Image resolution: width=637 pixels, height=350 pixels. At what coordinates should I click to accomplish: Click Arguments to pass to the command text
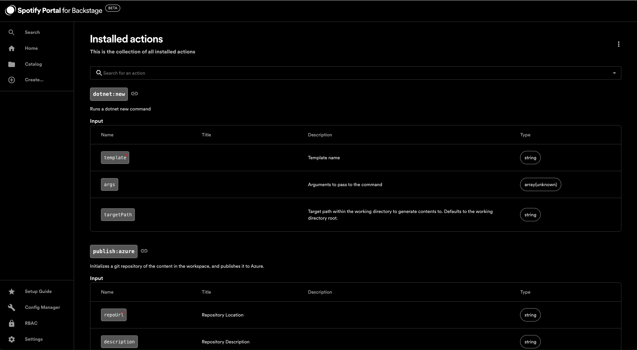(345, 184)
